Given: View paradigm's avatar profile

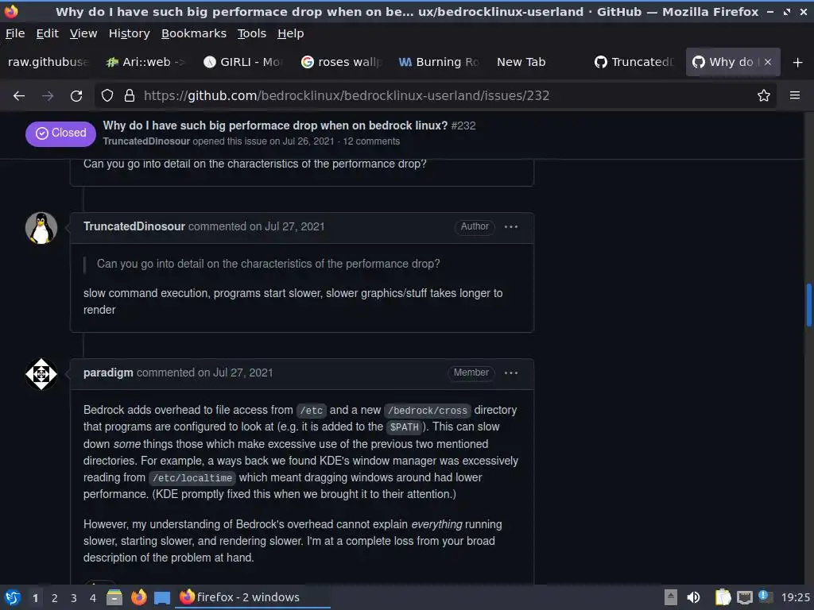Looking at the screenshot, I should [x=41, y=374].
